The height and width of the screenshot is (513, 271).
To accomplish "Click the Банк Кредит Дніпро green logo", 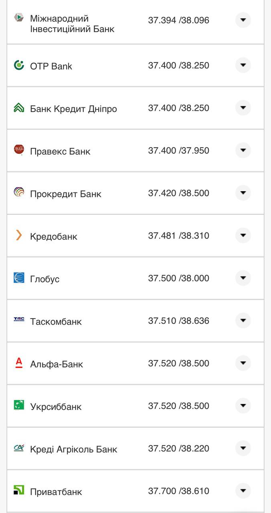I will pos(19,108).
